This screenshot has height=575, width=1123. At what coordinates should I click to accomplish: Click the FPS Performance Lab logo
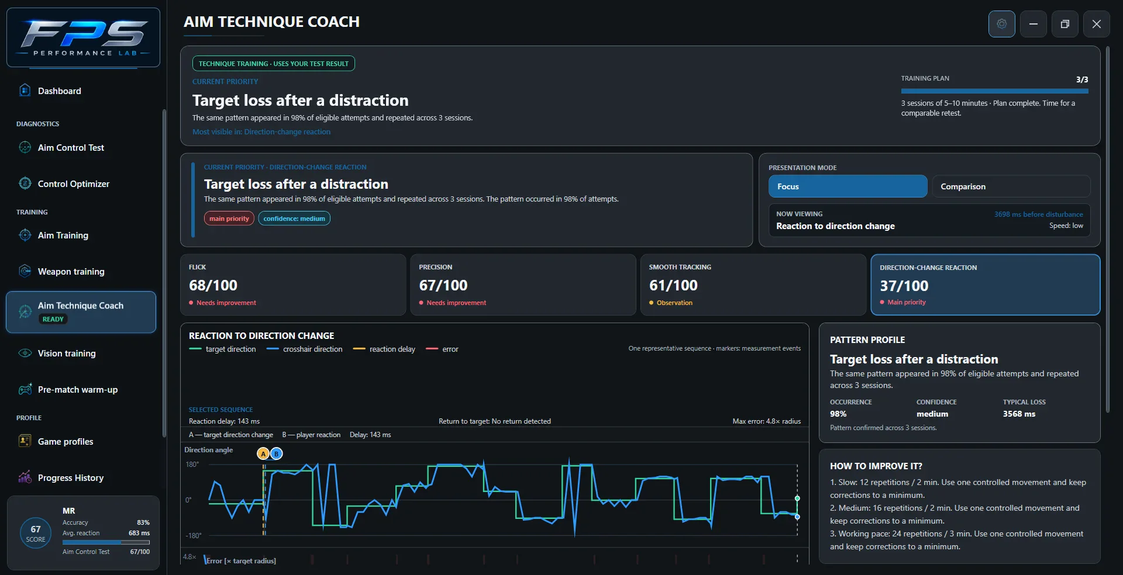pyautogui.click(x=83, y=37)
